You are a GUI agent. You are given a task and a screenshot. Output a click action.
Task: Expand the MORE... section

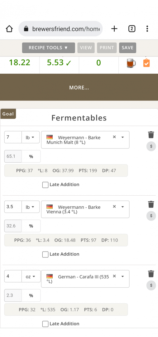coord(79,87)
